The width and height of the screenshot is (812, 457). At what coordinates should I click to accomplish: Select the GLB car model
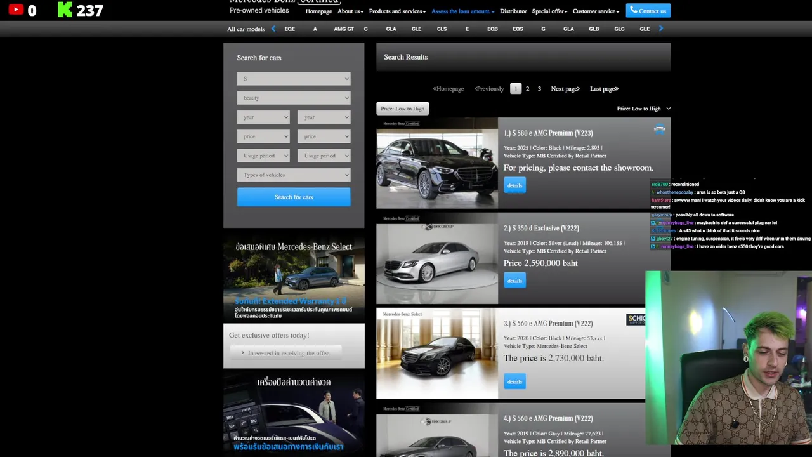tap(594, 29)
